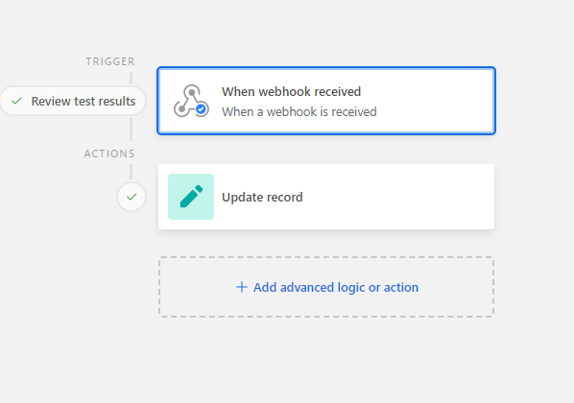Click the 'Add advanced logic or action' link
Image resolution: width=574 pixels, height=403 pixels.
point(336,287)
